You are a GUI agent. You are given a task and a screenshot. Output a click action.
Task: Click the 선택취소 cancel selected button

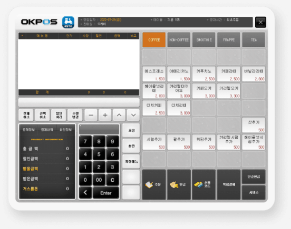[43, 115]
